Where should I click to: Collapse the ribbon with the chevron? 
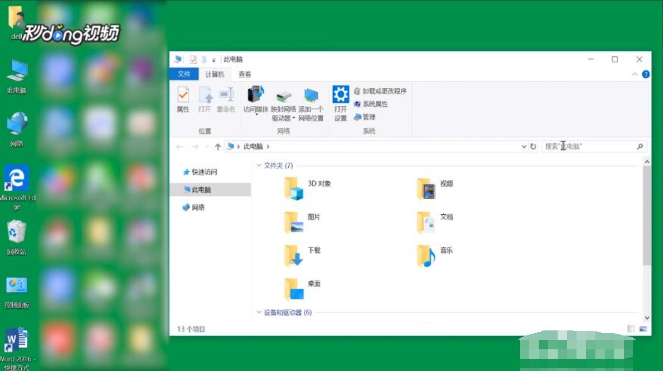pos(635,75)
